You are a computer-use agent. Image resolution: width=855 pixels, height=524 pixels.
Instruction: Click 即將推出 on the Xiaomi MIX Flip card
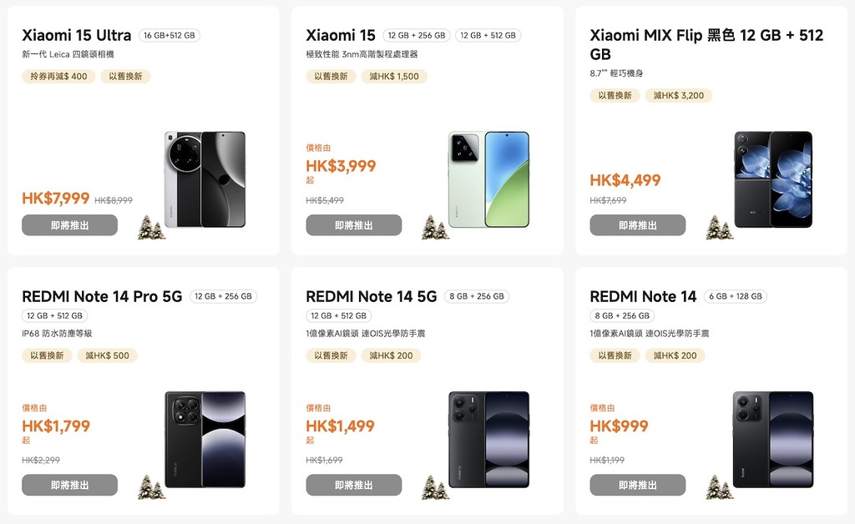[637, 224]
